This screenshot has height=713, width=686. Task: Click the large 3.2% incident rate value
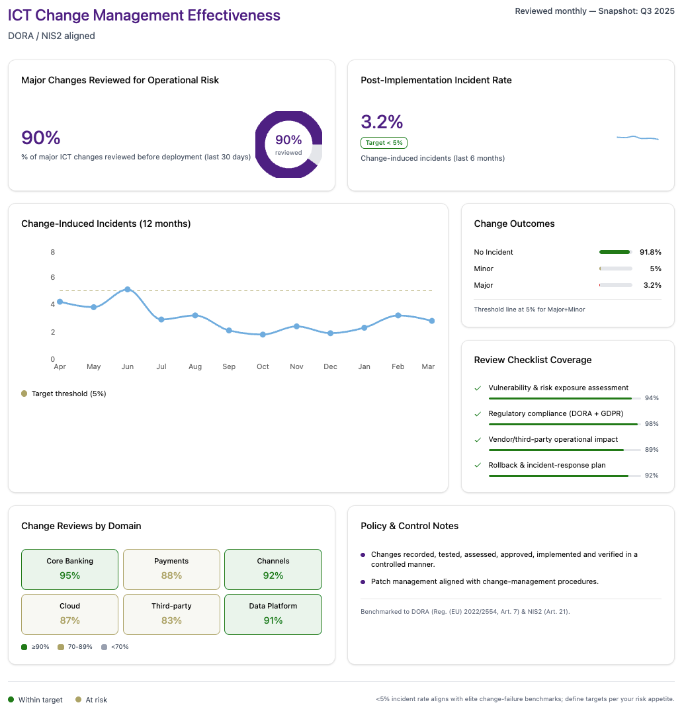click(x=382, y=122)
